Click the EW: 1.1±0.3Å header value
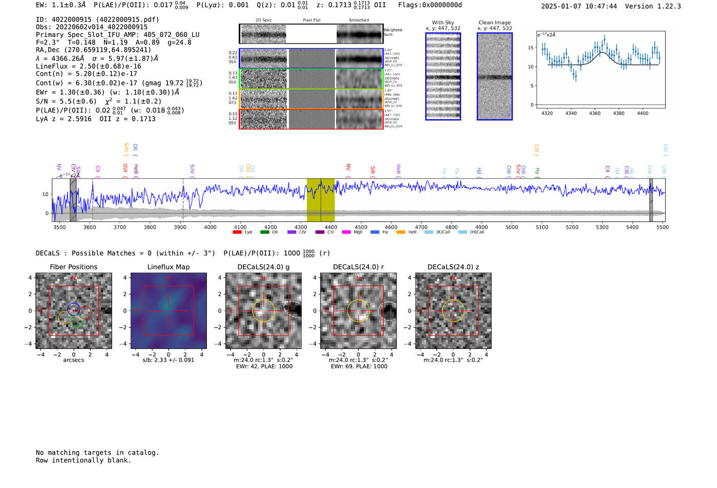Viewport: 717px width, 488px height. 61,5
